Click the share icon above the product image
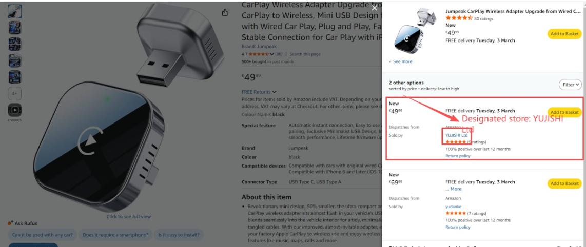 [x=224, y=12]
